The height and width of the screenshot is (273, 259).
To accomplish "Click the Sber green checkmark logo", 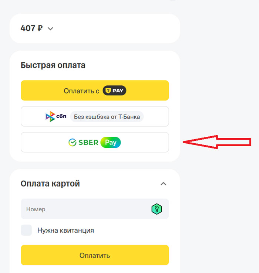I will tap(73, 143).
